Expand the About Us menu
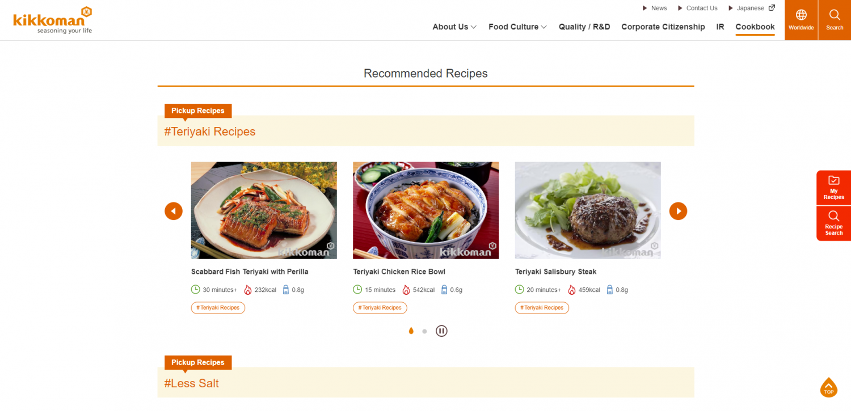851x411 pixels. 454,27
